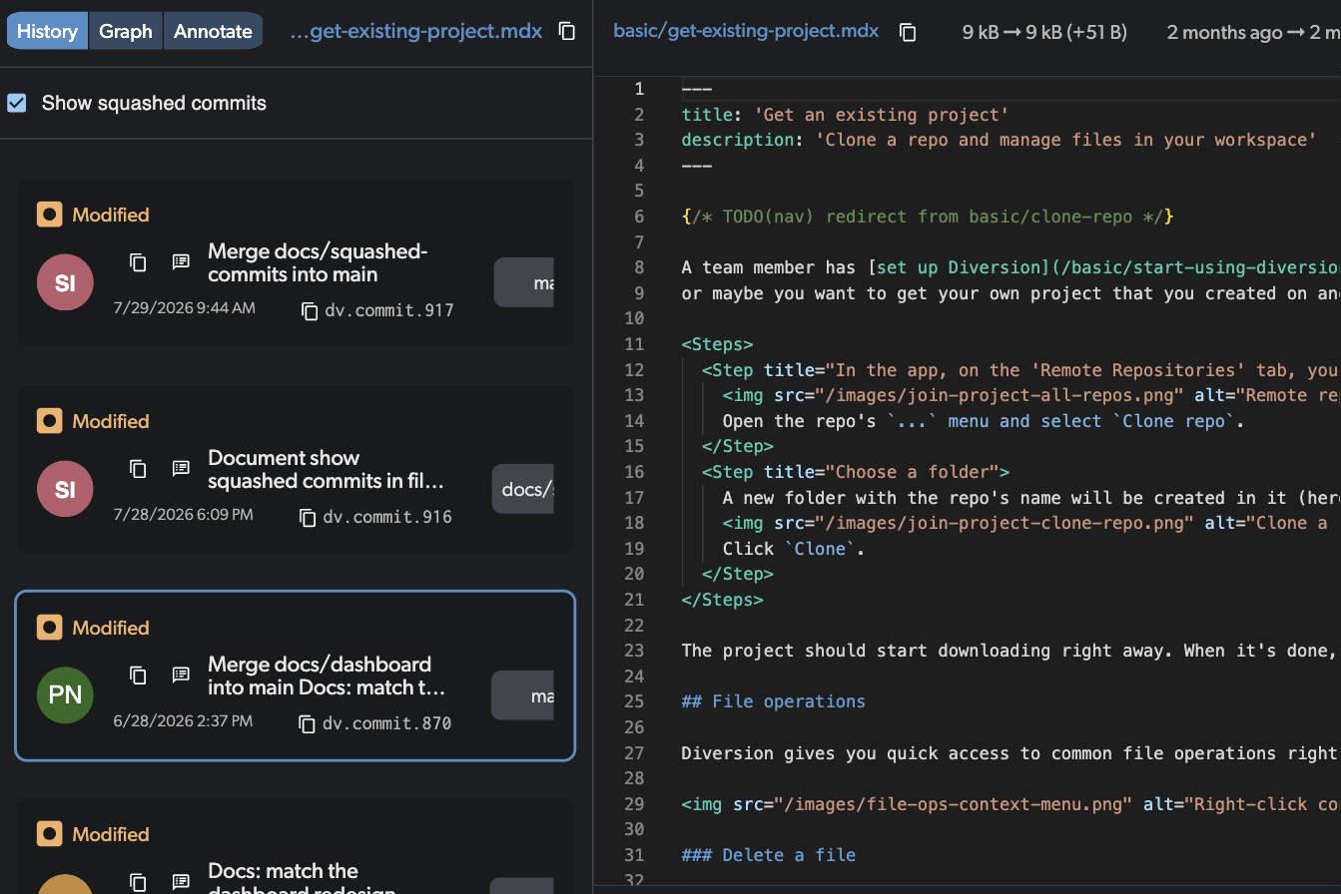This screenshot has width=1341, height=894.
Task: Select the SI avatar on commit 916
Action: pos(65,489)
